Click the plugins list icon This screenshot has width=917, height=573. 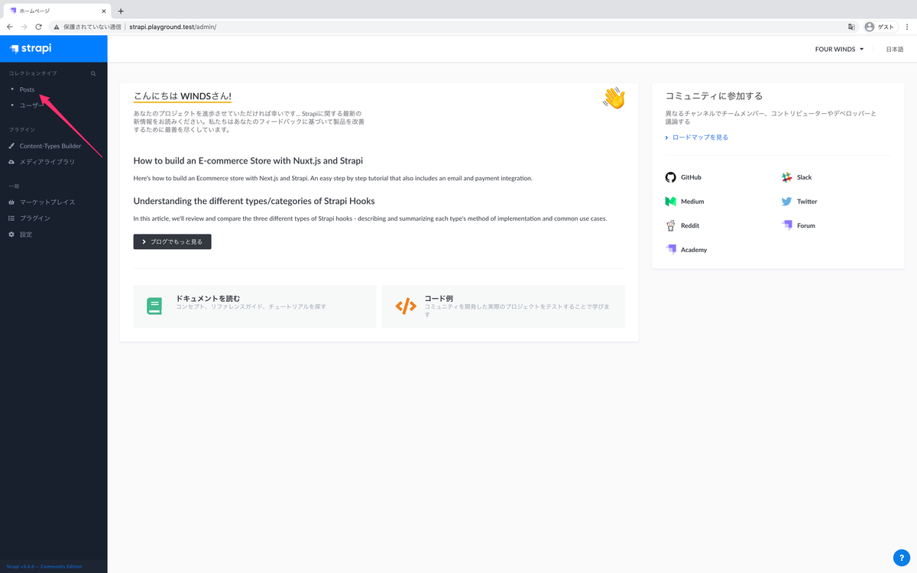click(11, 219)
